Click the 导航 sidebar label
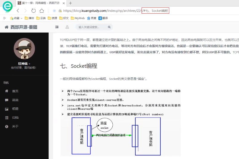Image resolution: width=239 pixels, height=159 pixels. point(6,83)
